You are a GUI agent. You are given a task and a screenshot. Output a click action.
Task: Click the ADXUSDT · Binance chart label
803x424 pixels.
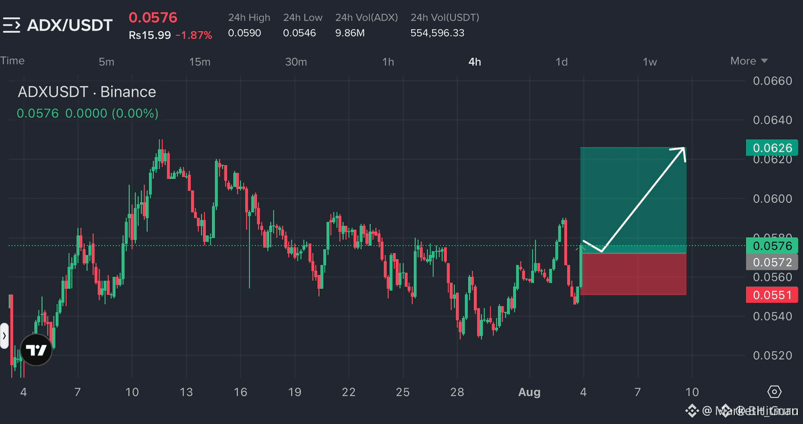(x=87, y=92)
